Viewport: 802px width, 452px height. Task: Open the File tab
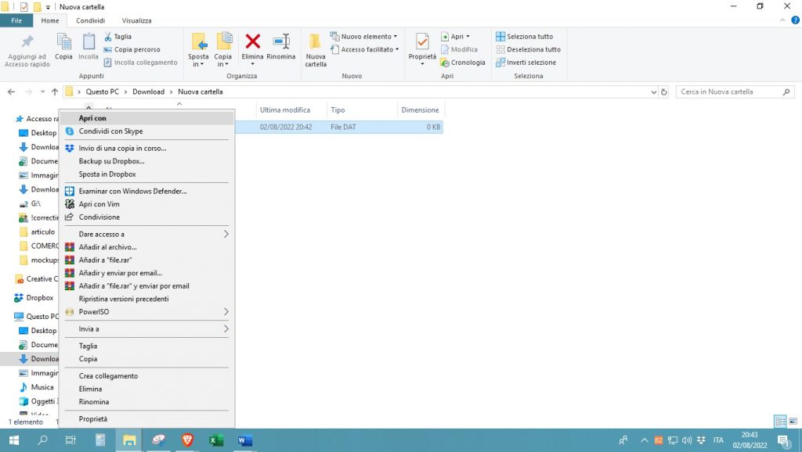[x=16, y=20]
